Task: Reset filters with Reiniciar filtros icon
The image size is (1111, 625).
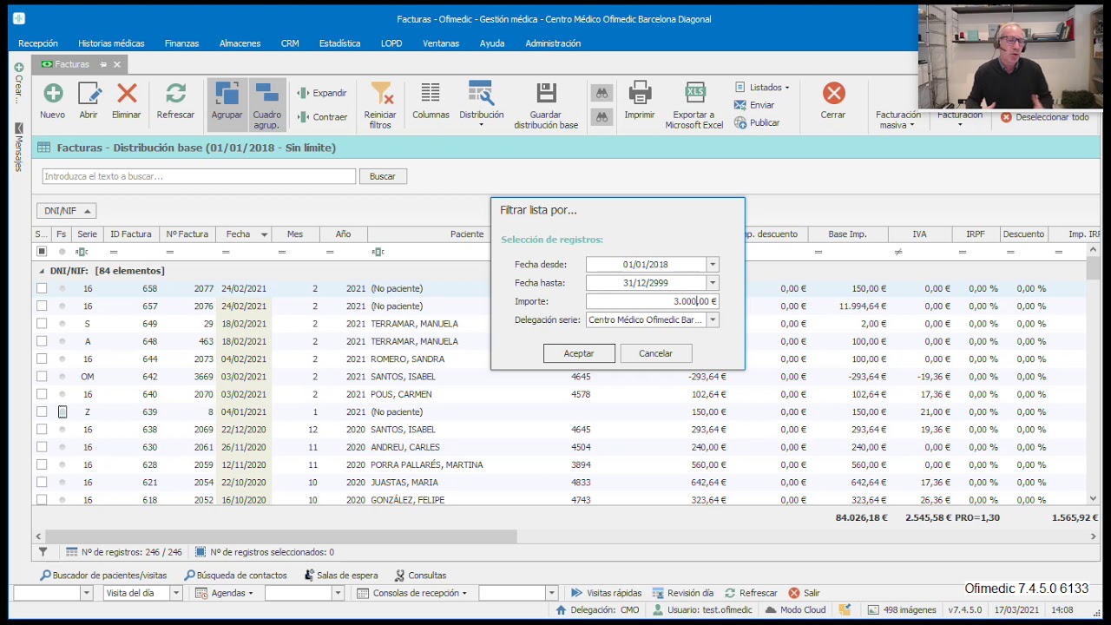Action: tap(381, 94)
